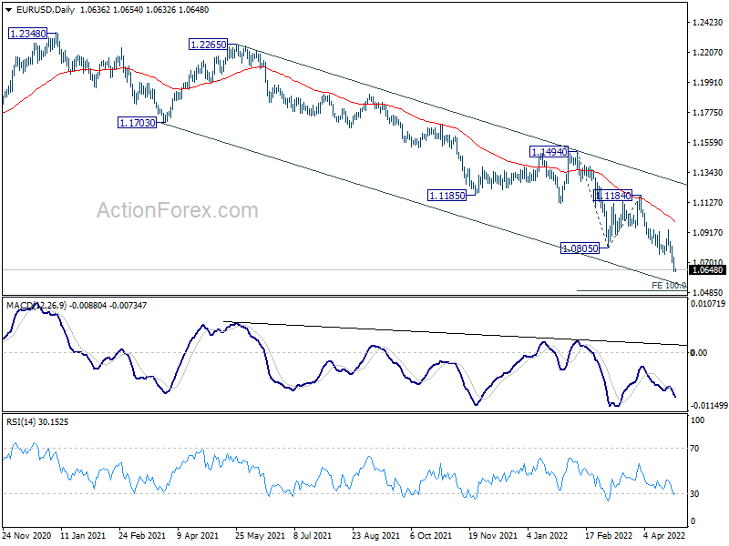Click the 1.17030 low price label
This screenshot has width=729, height=546.
click(x=138, y=123)
